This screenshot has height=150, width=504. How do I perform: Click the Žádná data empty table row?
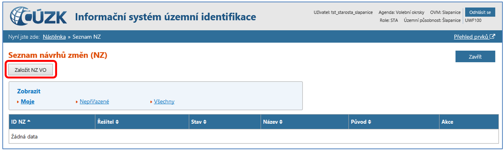(x=254, y=136)
